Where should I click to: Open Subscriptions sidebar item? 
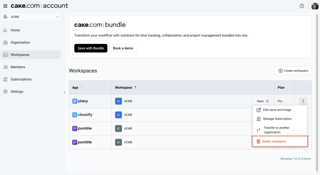(31, 79)
